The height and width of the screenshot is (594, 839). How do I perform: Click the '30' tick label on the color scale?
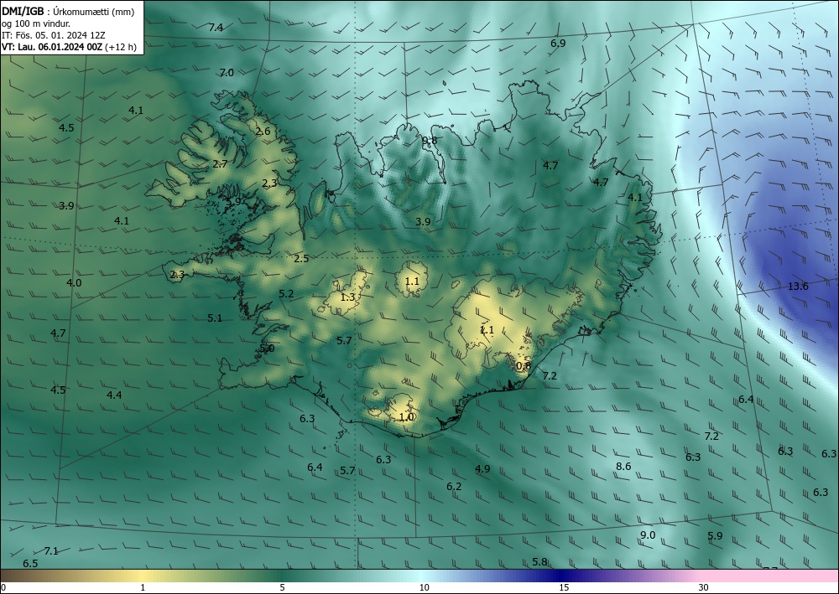[x=704, y=588]
